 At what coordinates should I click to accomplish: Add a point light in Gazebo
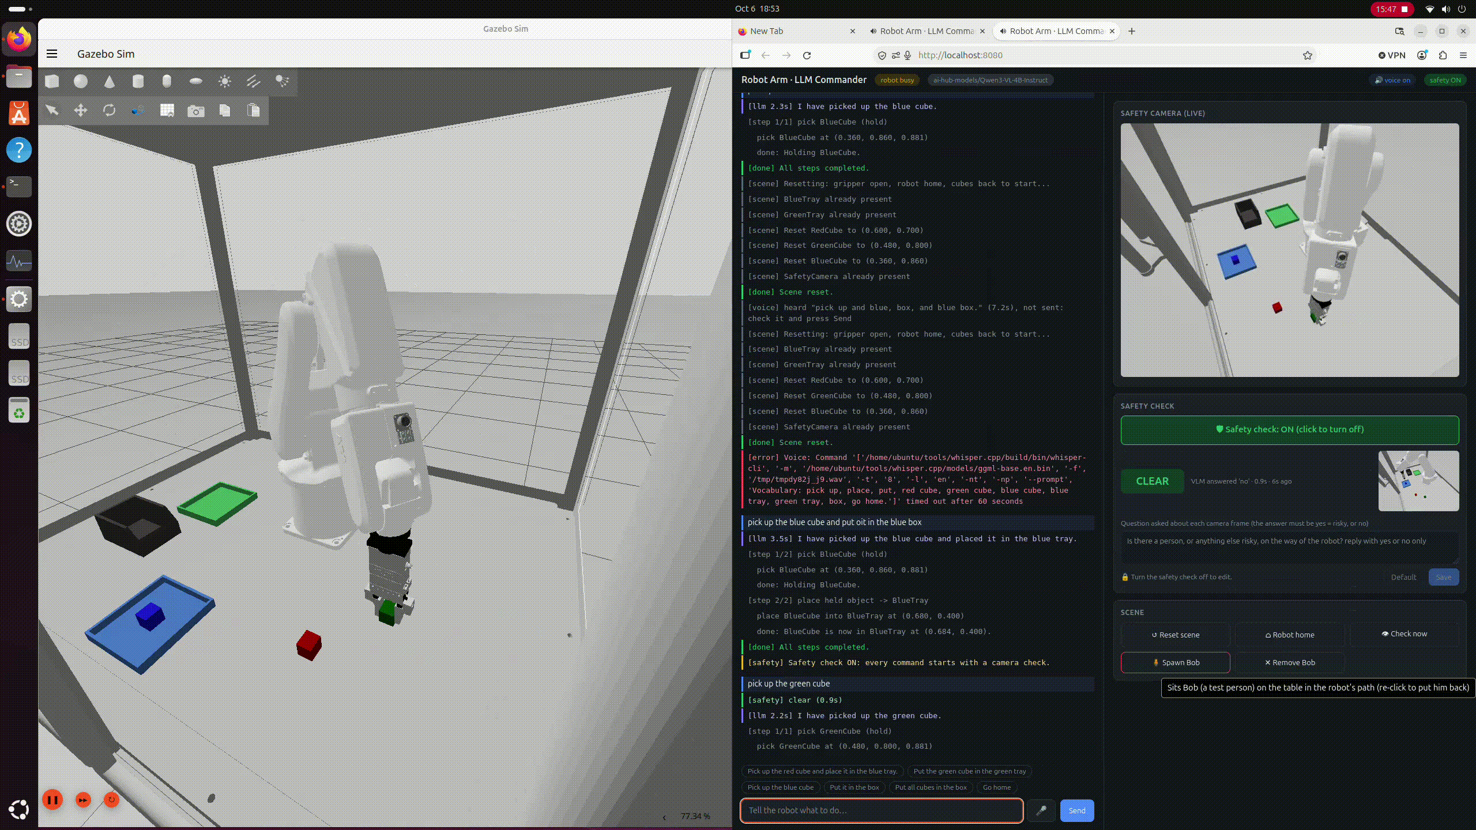[x=225, y=81]
